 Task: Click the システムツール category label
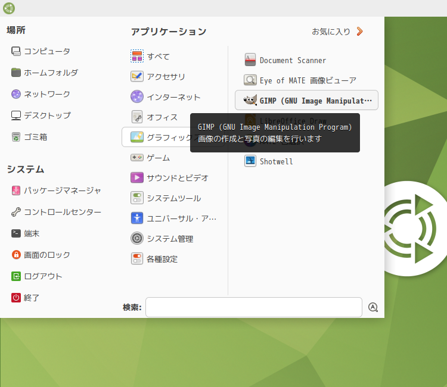174,198
